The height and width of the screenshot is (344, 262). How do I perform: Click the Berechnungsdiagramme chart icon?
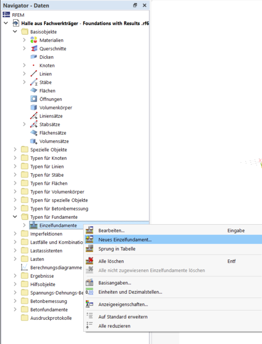[x=24, y=267]
